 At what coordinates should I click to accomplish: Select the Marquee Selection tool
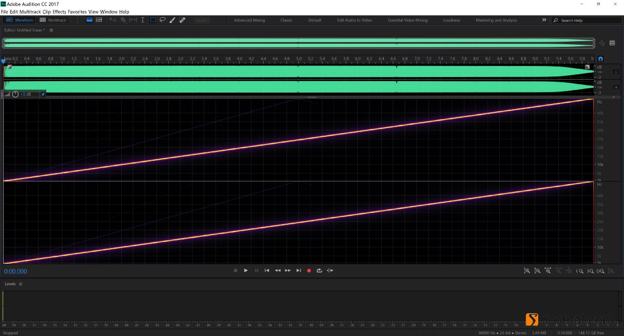[x=153, y=20]
